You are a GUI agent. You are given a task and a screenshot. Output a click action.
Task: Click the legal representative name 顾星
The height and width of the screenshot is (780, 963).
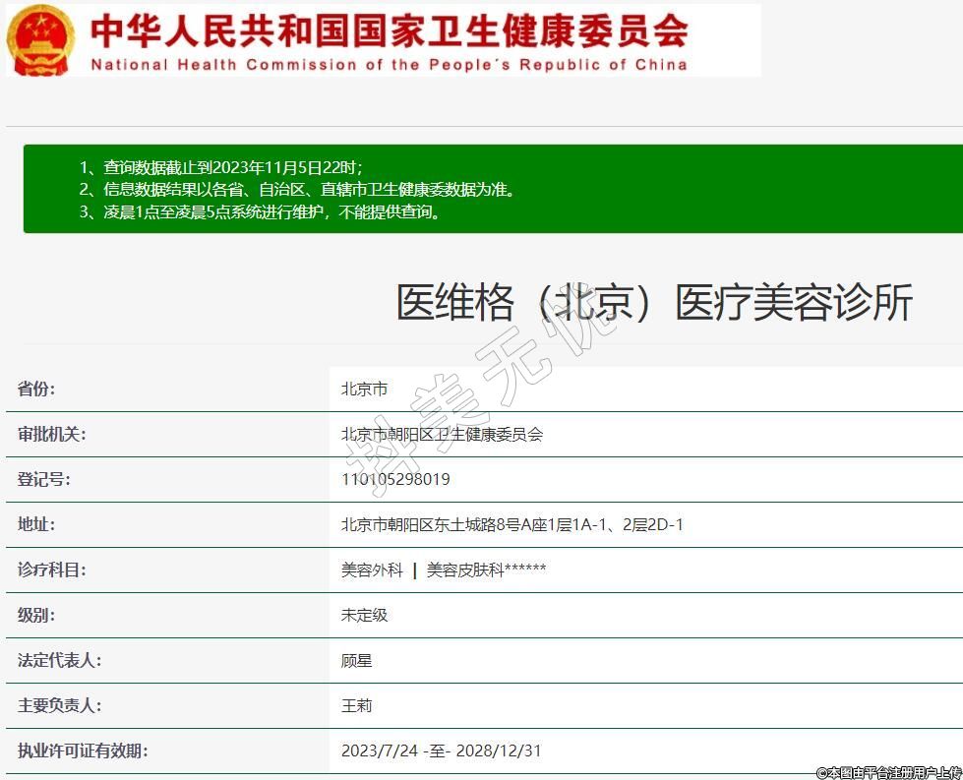tap(356, 660)
